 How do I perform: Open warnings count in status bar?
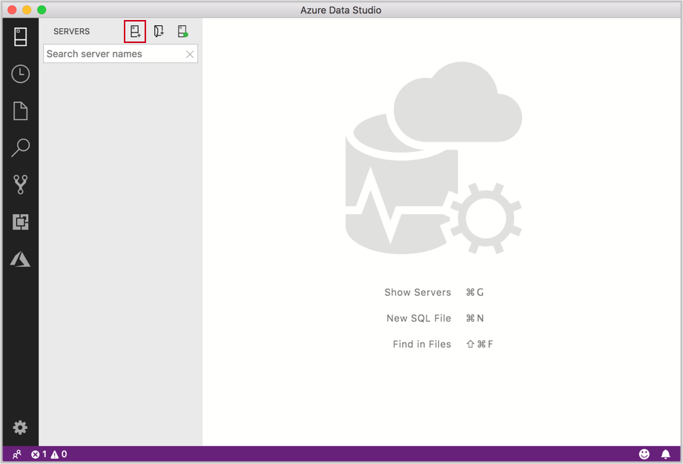click(x=59, y=454)
